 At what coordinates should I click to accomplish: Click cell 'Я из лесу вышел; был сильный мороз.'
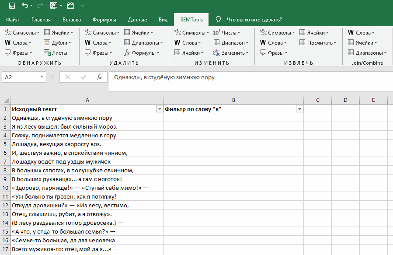pos(87,126)
